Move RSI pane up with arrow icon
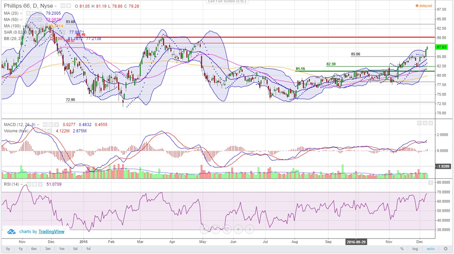Viewport: 454px width, 254px height. click(431, 183)
